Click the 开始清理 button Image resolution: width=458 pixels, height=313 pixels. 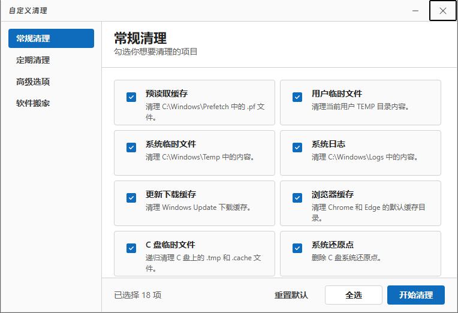416,295
